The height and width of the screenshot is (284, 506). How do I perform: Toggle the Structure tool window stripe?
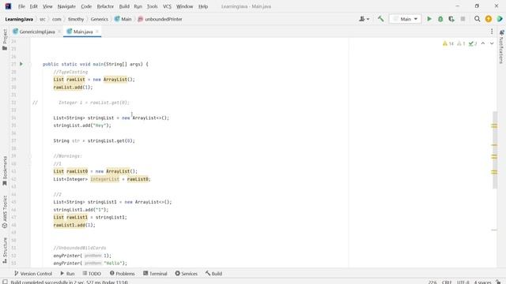[x=5, y=251]
